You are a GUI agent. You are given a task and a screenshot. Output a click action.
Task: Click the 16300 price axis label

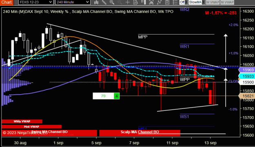pos(248,11)
